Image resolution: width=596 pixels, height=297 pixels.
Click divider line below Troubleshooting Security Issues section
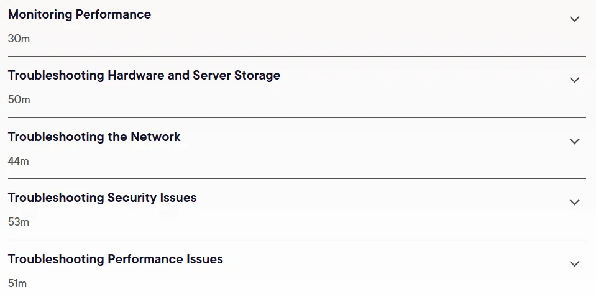click(297, 240)
